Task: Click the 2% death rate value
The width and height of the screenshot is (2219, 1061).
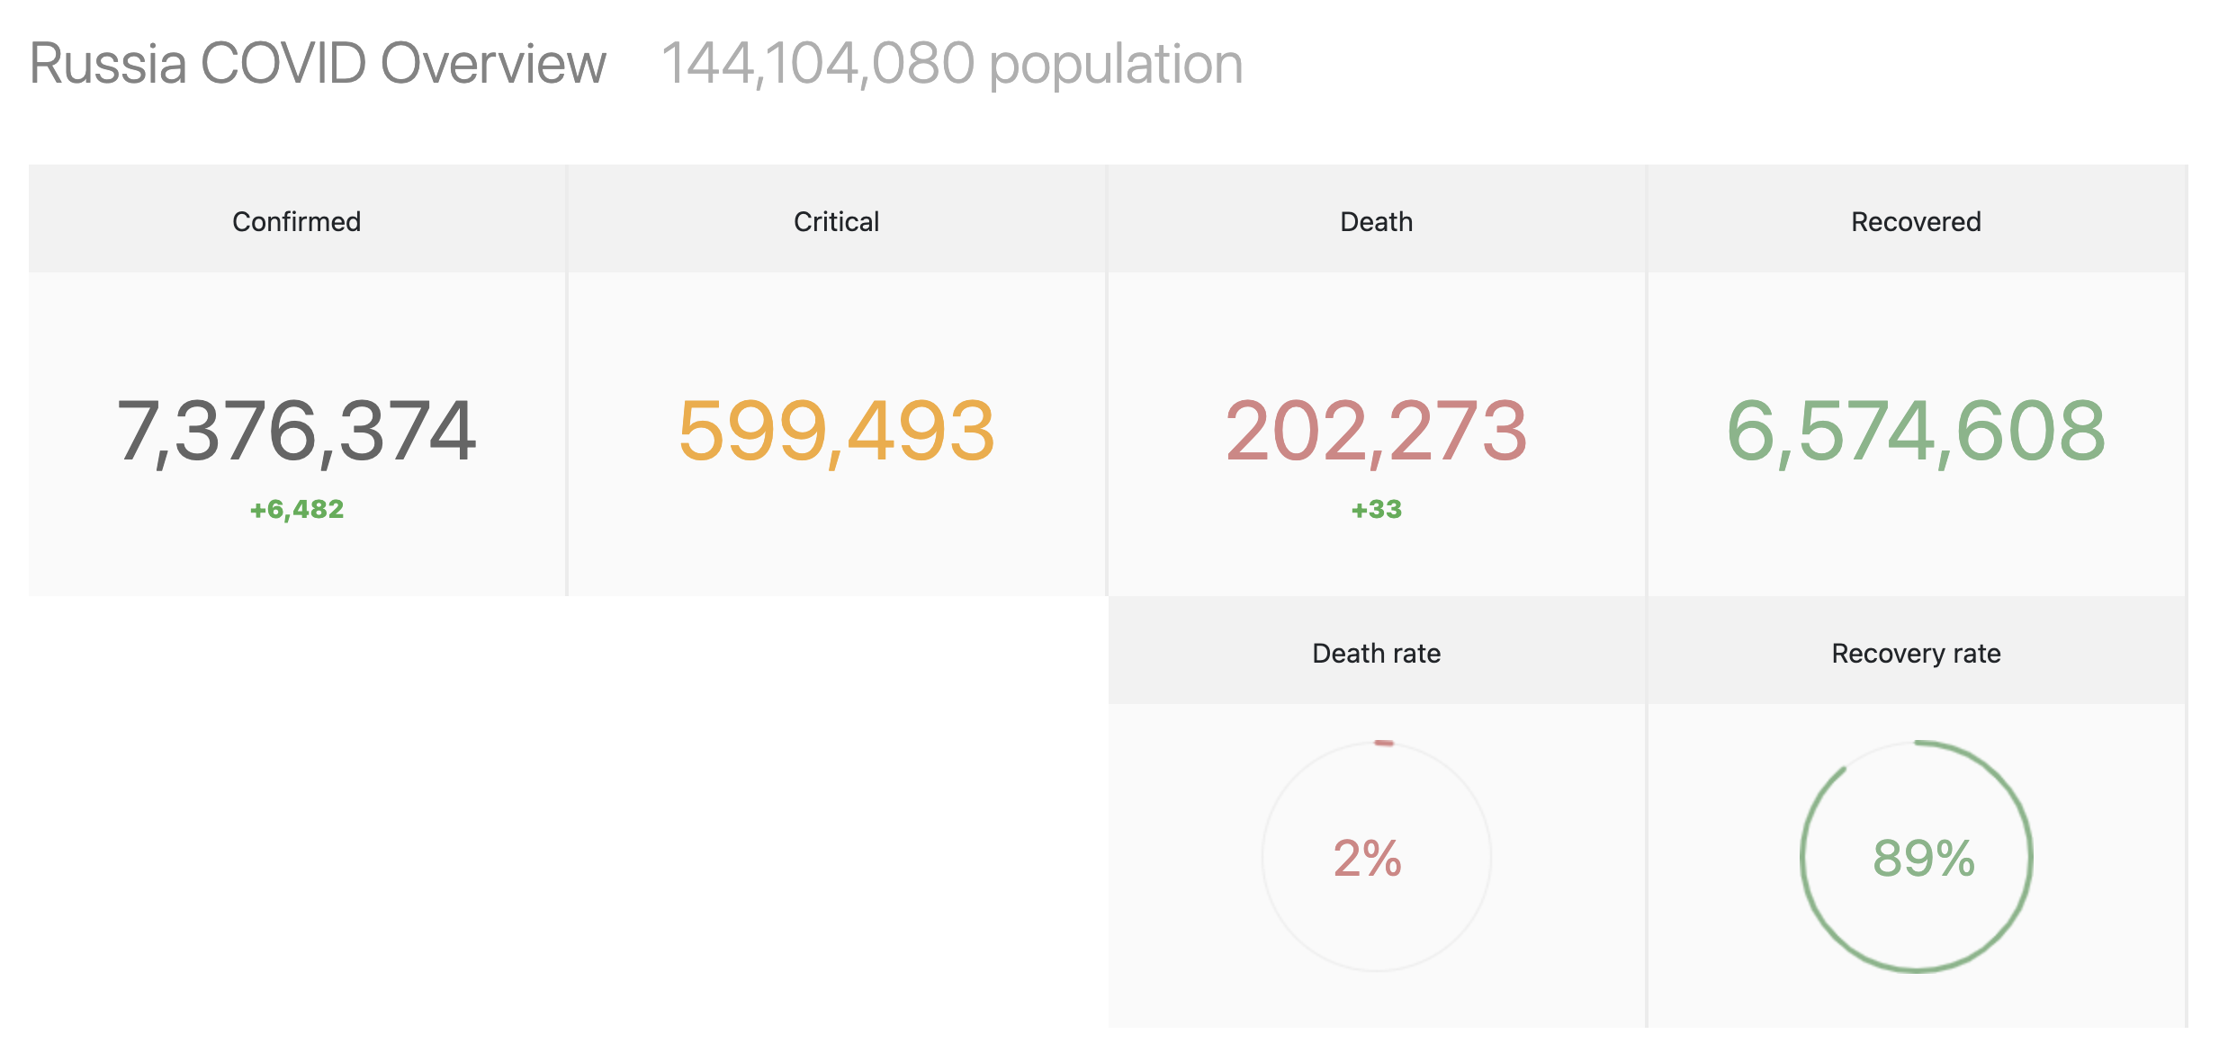Action: tap(1367, 858)
